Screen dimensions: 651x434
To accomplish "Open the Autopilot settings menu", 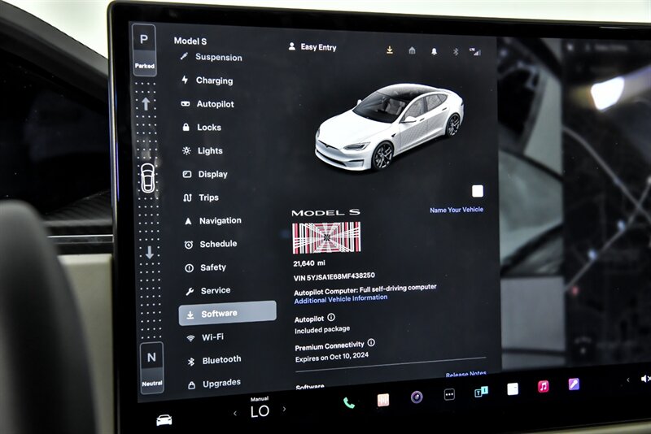I will tap(214, 104).
